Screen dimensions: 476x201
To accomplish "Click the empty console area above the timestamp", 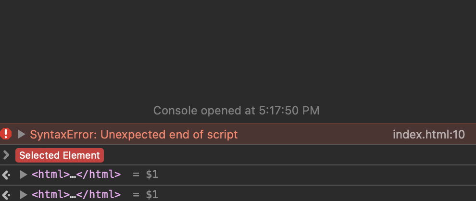I will pos(238,48).
